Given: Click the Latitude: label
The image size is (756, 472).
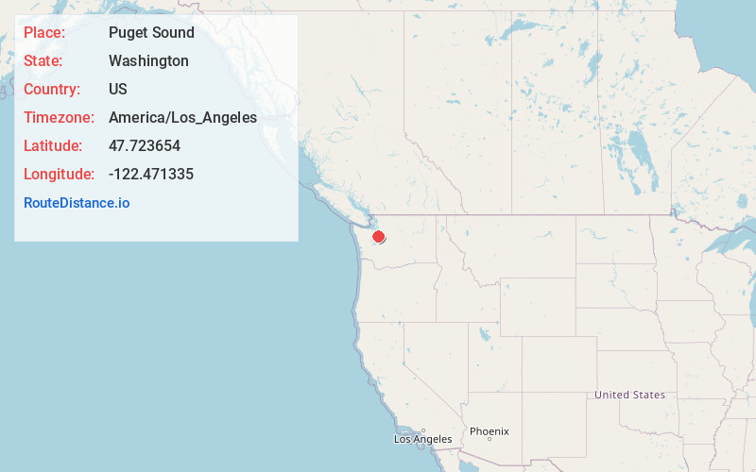Looking at the screenshot, I should coord(53,145).
